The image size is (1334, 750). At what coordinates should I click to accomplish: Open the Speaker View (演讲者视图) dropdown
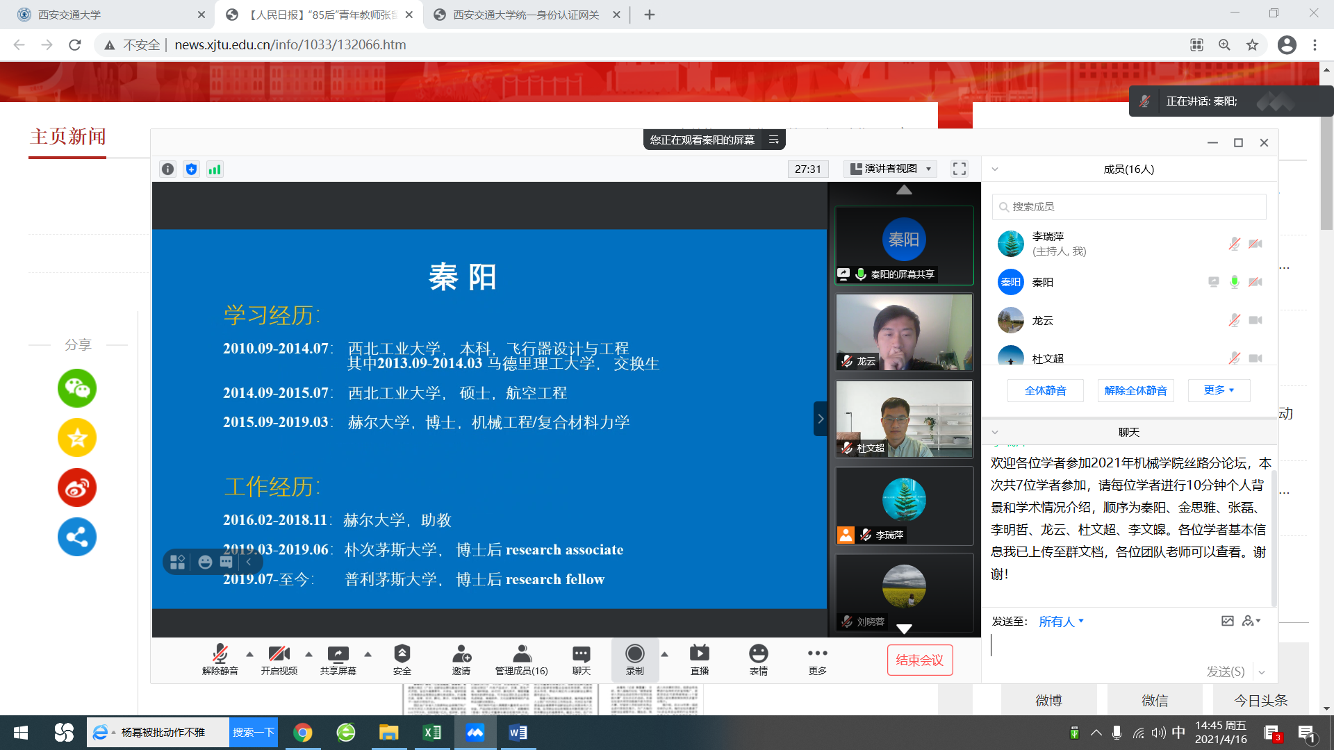[891, 169]
